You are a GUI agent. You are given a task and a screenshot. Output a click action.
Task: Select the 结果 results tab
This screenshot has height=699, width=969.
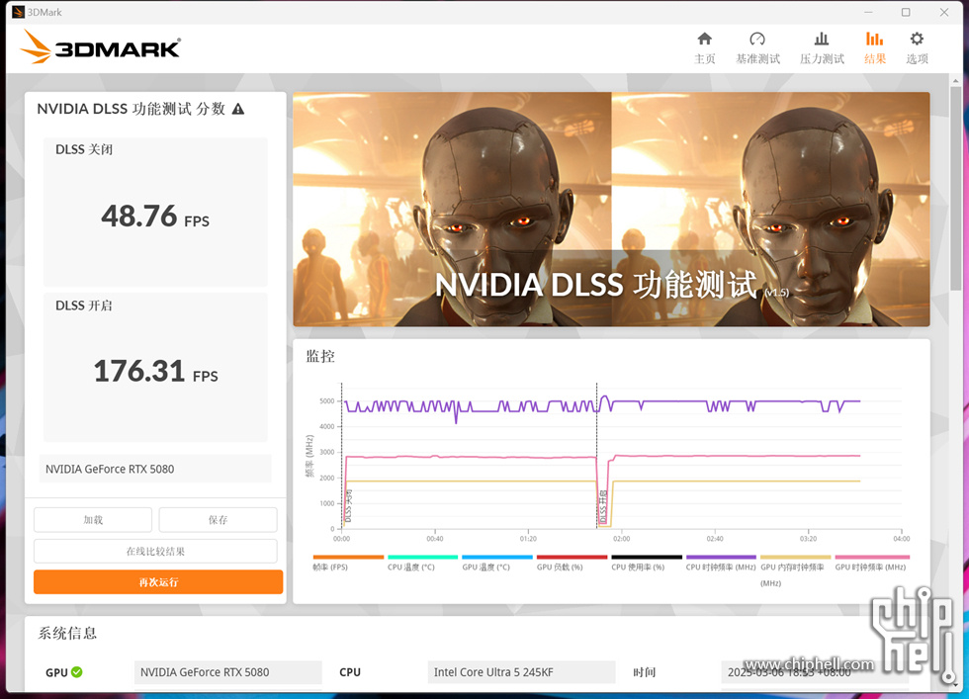pos(874,48)
